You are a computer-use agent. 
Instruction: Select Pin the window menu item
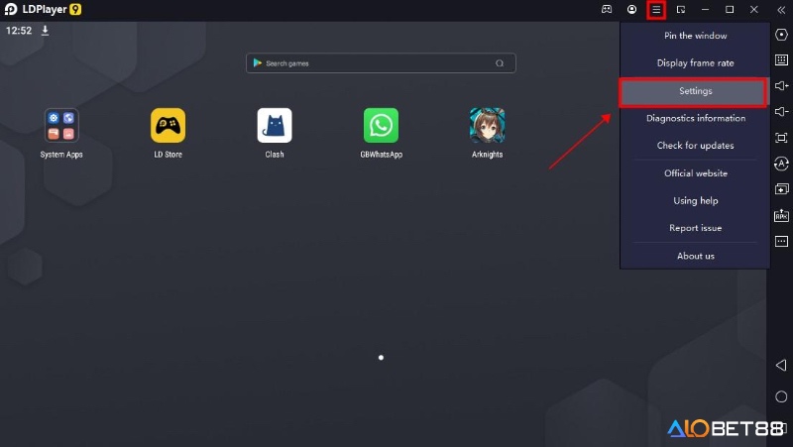point(695,36)
